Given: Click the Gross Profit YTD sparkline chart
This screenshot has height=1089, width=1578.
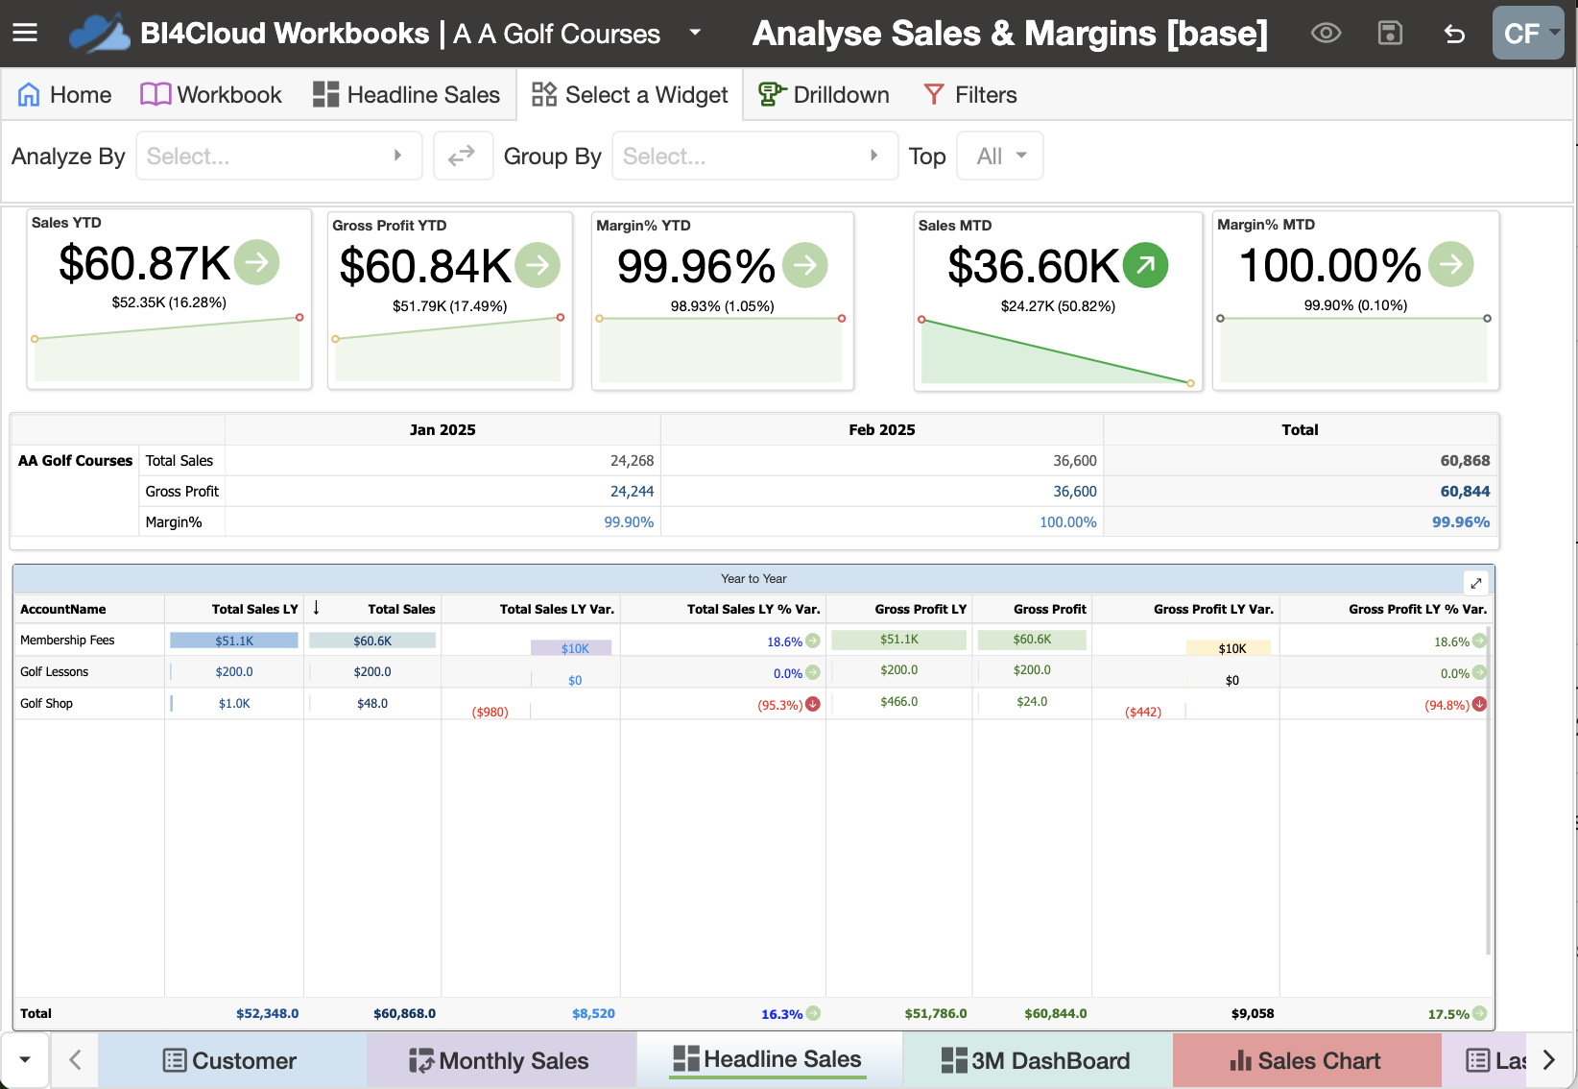Looking at the screenshot, I should pos(447,349).
